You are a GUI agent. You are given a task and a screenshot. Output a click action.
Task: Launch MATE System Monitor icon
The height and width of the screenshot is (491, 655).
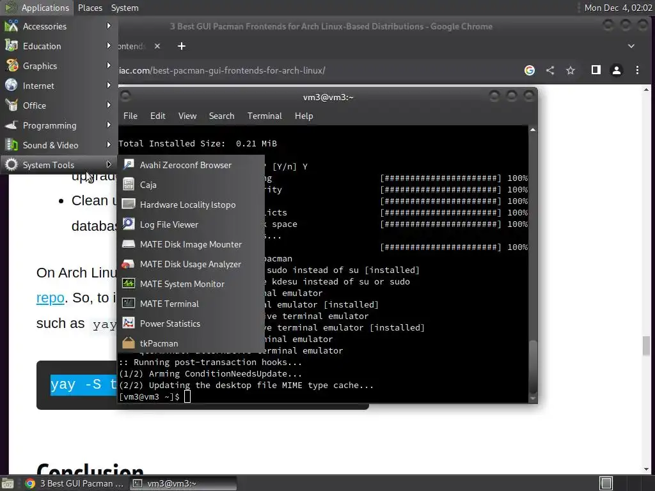point(128,283)
